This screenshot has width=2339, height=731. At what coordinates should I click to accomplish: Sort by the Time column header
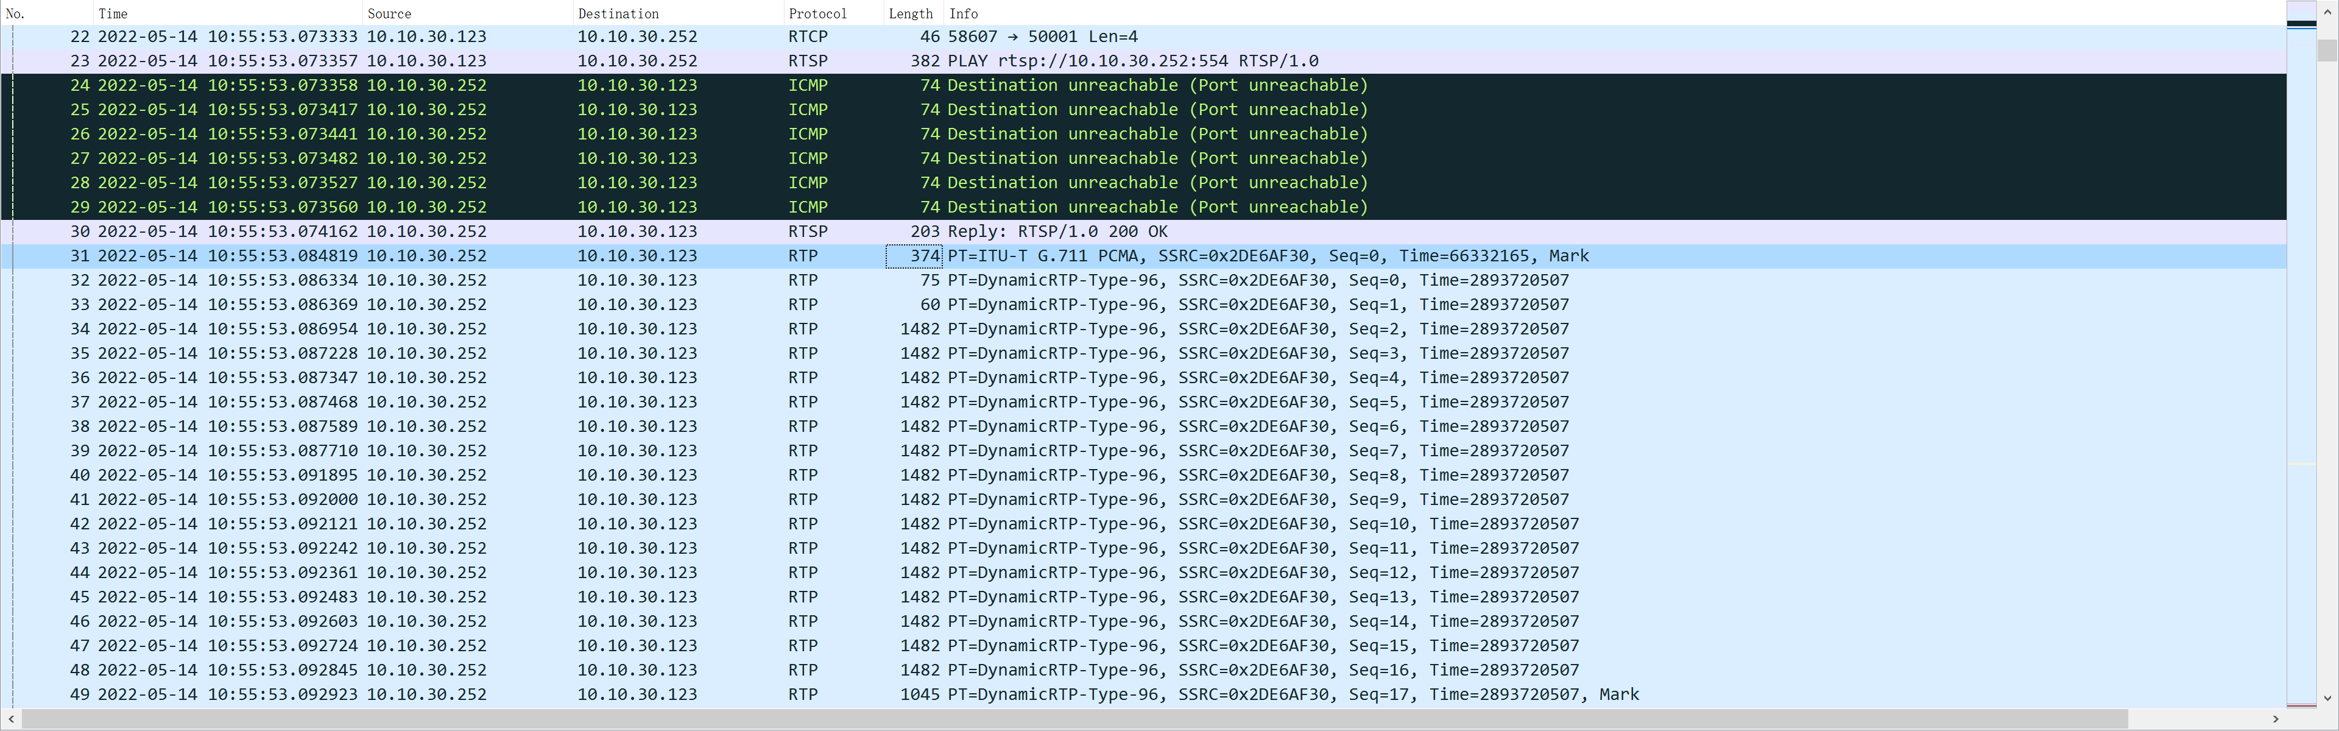click(227, 13)
